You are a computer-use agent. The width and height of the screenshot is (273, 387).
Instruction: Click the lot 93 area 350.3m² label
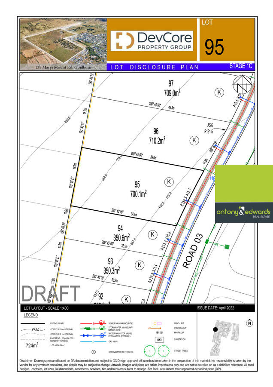click(x=111, y=270)
